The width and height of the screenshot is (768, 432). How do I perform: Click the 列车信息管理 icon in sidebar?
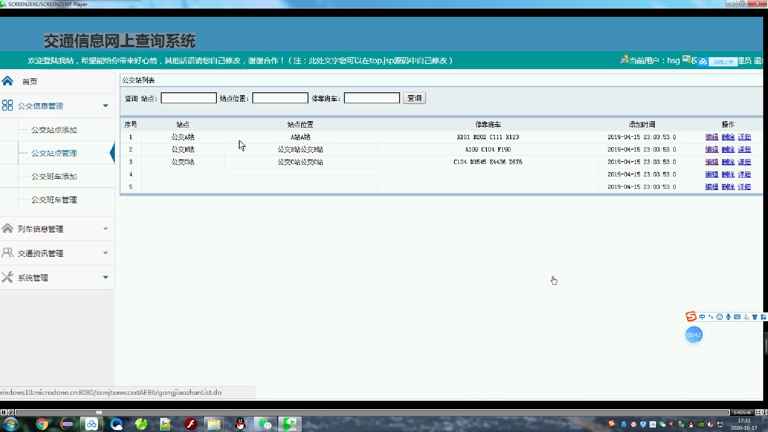[x=8, y=228]
